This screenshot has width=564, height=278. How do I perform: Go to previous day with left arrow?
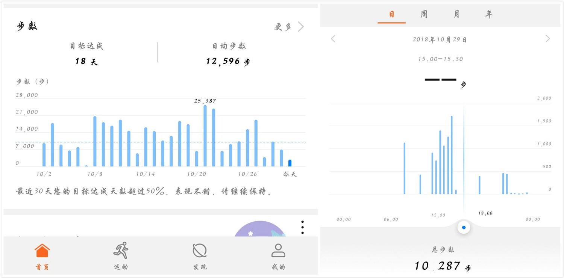click(x=333, y=39)
